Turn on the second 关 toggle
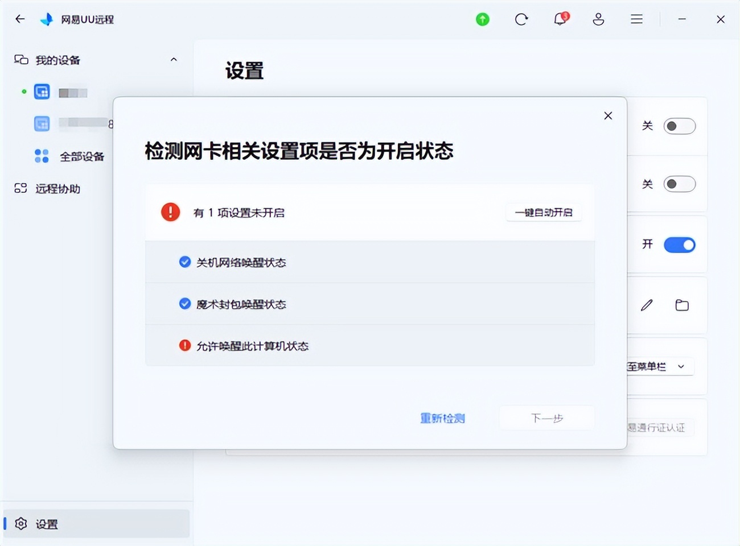This screenshot has height=546, width=740. pyautogui.click(x=680, y=184)
